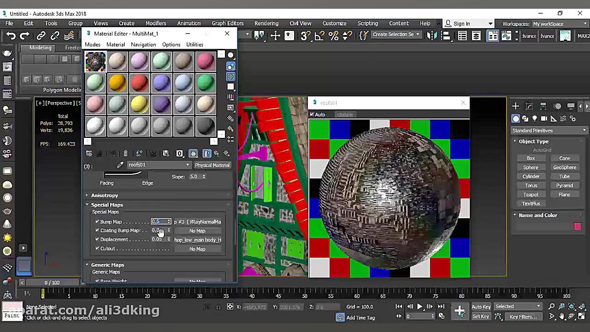Viewport: 590px width, 332px height.
Task: Toggle the Bump Map checkbox
Action: (97, 222)
